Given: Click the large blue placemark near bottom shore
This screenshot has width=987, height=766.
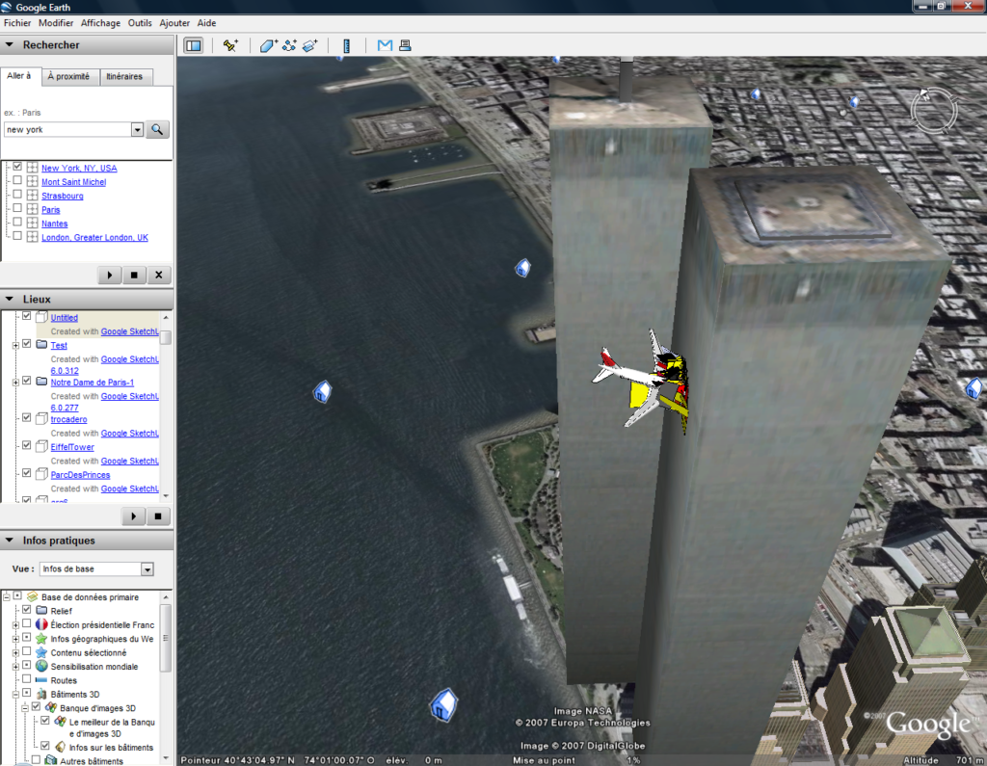Looking at the screenshot, I should [443, 704].
